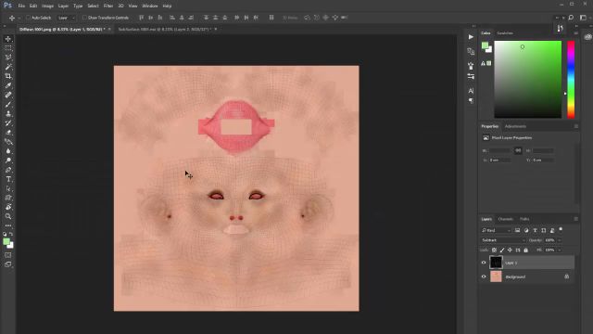Select the History Brush tool
Screen dimensions: 593x334
(x=8, y=123)
